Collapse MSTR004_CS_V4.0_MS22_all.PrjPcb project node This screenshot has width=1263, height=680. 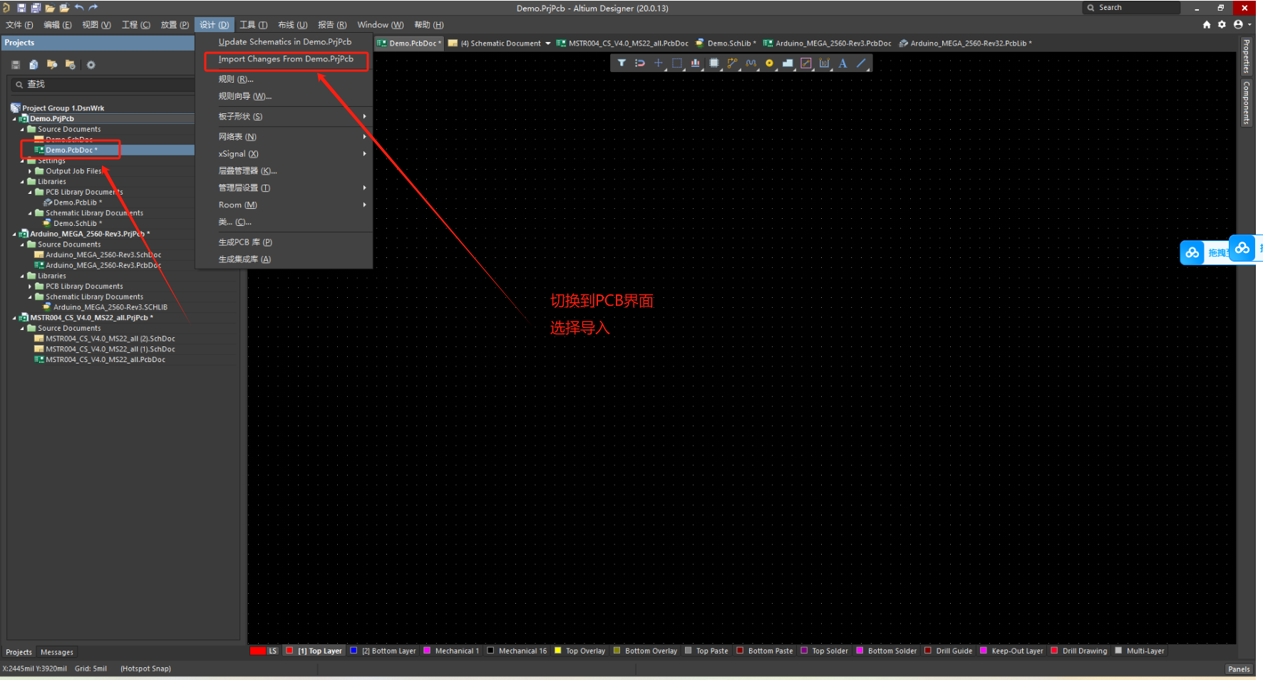(14, 318)
